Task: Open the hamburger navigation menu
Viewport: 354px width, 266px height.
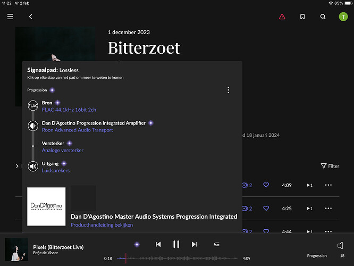Action: (x=10, y=16)
